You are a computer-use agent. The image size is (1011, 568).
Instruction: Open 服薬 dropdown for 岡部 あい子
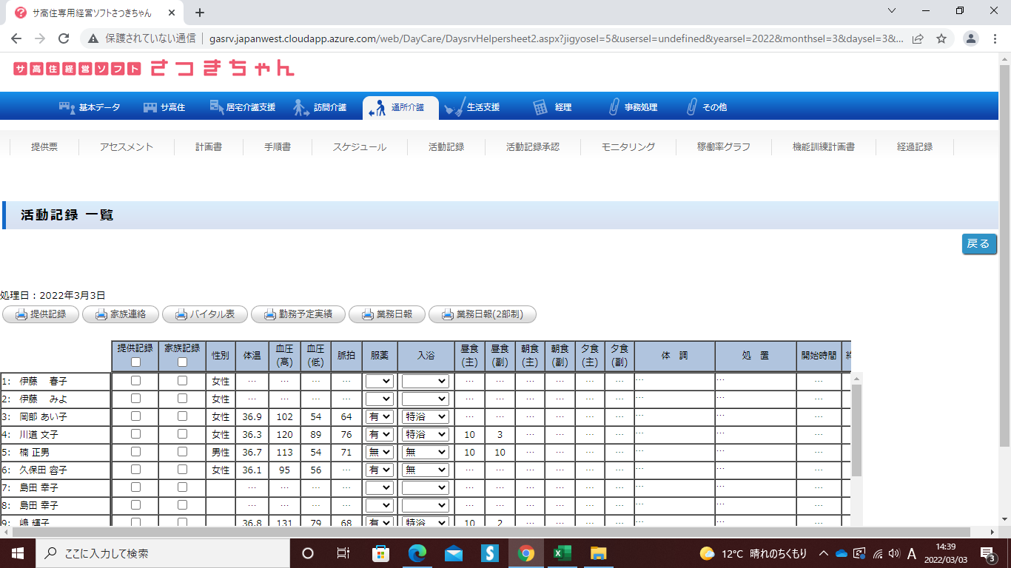[379, 417]
